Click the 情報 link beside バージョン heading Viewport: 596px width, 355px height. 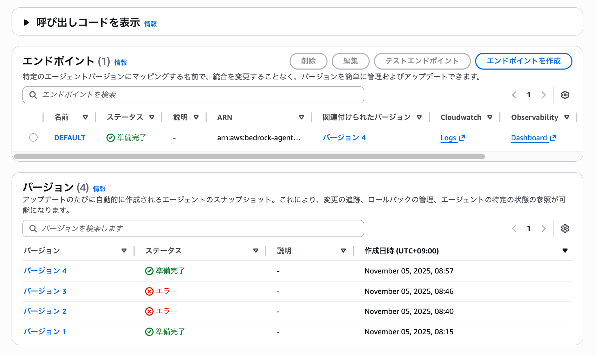pos(99,189)
